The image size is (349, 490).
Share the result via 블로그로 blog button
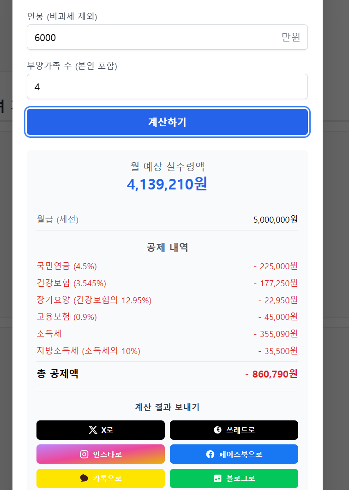click(234, 478)
